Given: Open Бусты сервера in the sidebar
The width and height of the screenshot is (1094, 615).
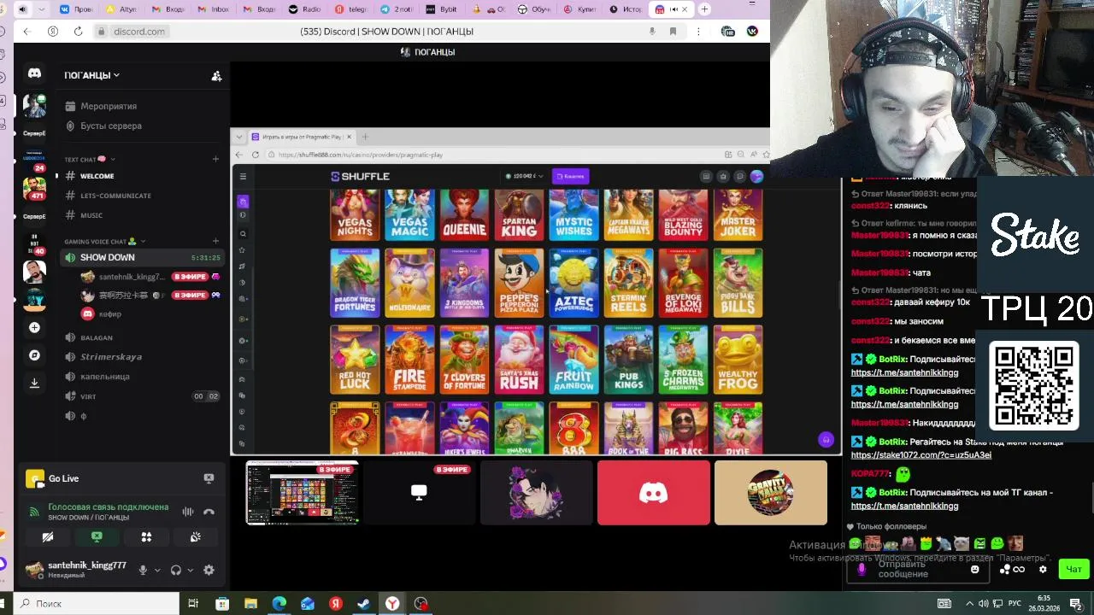Looking at the screenshot, I should 111,126.
